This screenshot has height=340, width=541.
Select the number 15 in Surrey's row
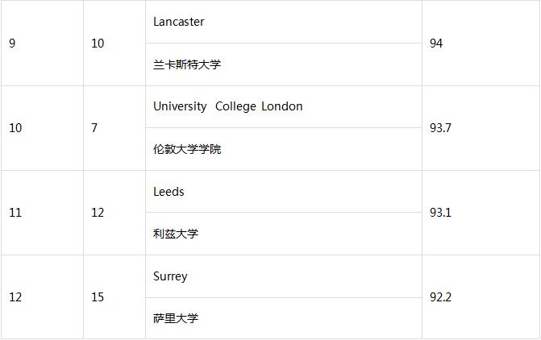[98, 297]
